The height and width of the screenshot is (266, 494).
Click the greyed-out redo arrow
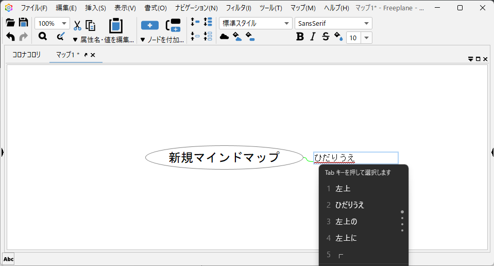(24, 37)
